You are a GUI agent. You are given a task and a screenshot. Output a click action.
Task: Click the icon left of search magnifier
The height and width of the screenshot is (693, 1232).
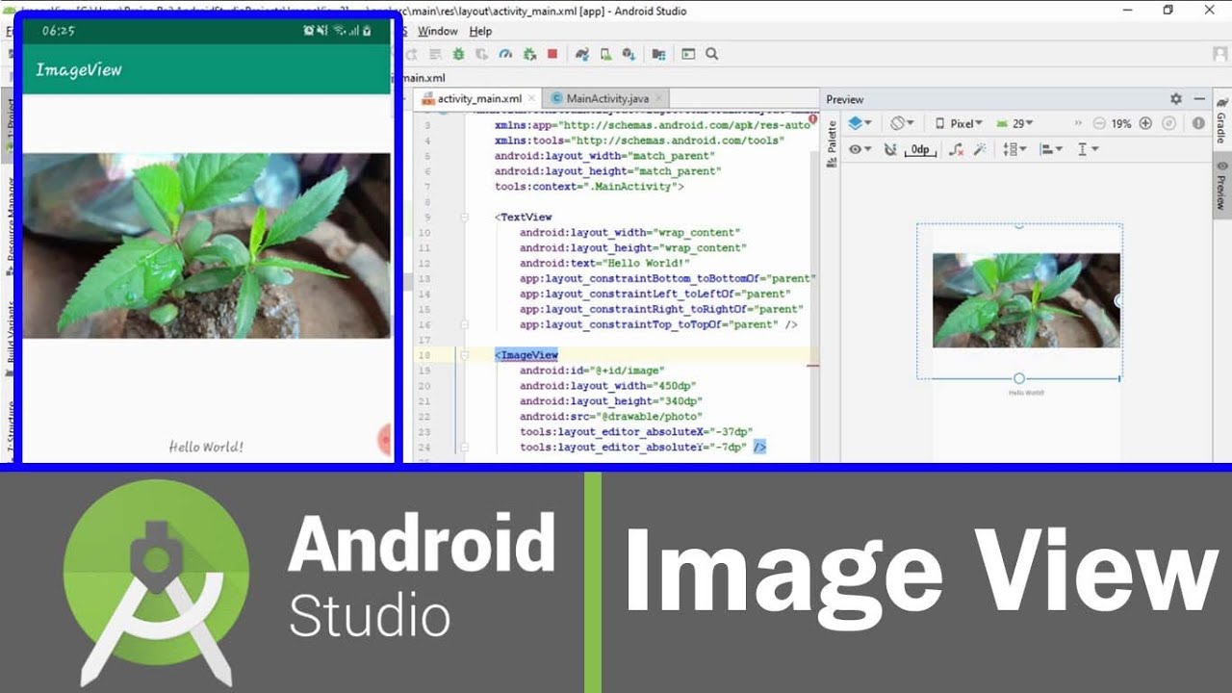pos(688,54)
